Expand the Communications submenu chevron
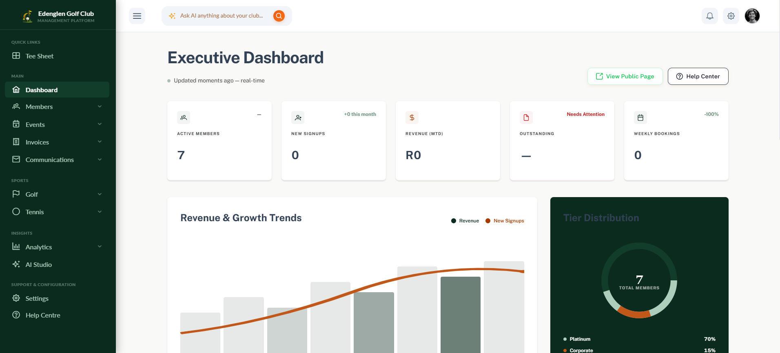The width and height of the screenshot is (780, 353). [x=100, y=160]
